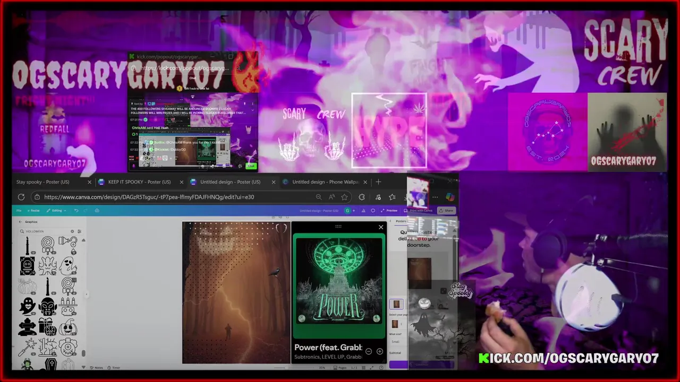Open a new browser tab
This screenshot has height=382, width=680.
point(378,182)
